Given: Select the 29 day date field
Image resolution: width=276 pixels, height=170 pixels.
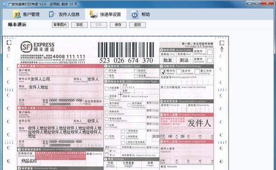Looking at the screenshot, I should point(182,136).
